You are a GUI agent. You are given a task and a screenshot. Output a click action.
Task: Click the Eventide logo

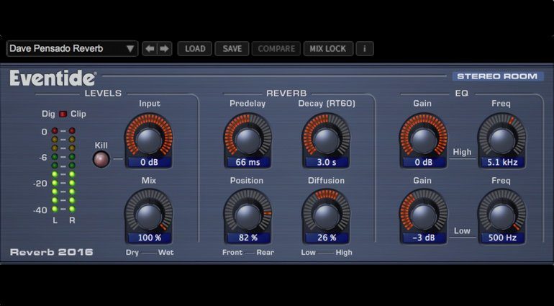coord(53,78)
